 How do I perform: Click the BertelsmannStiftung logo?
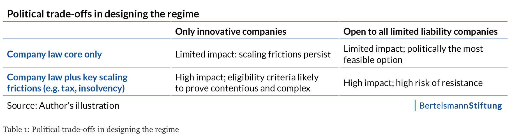click(x=460, y=106)
